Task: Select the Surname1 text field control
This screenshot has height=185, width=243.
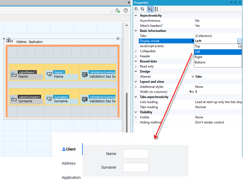Action: [x=62, y=100]
